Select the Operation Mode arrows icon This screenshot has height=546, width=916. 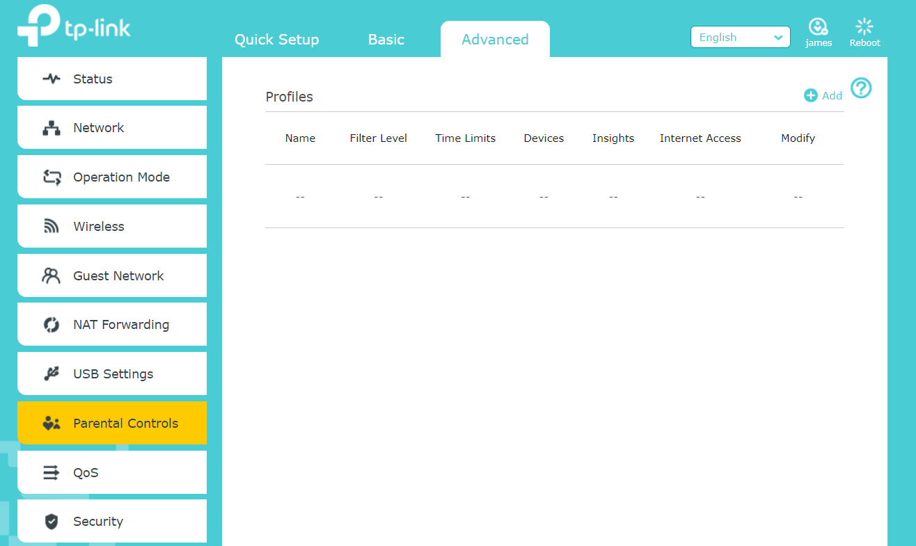click(x=52, y=177)
